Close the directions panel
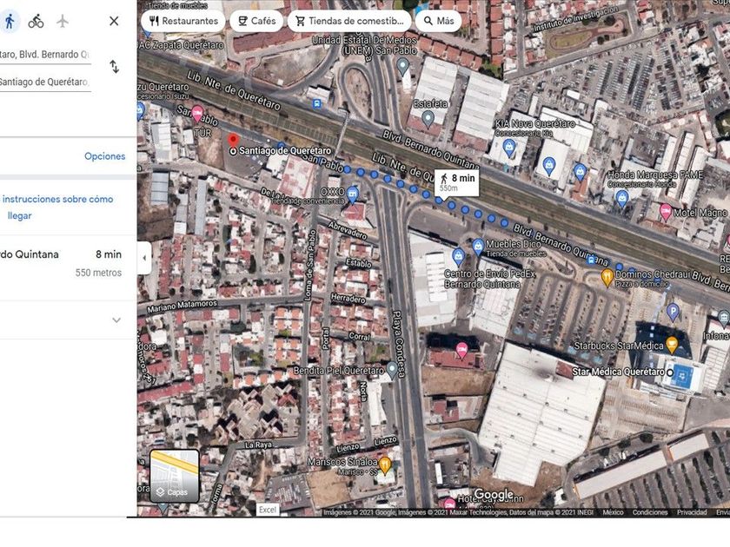The image size is (730, 547). point(114,21)
